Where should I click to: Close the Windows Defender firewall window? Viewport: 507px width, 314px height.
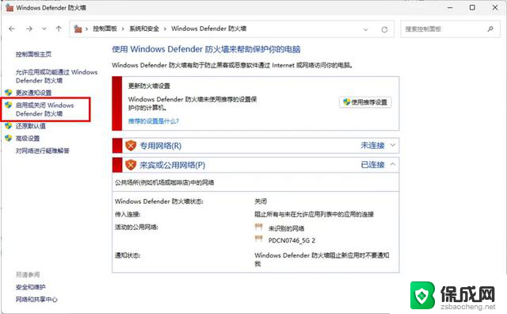tap(495, 7)
